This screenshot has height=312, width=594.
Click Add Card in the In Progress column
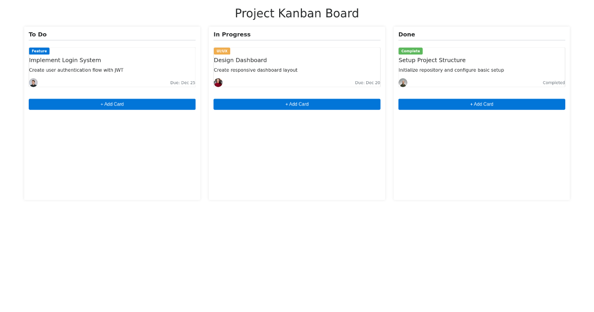[297, 104]
